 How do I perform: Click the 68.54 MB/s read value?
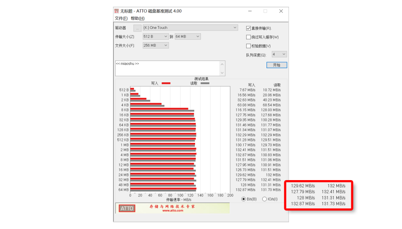[x=272, y=105]
